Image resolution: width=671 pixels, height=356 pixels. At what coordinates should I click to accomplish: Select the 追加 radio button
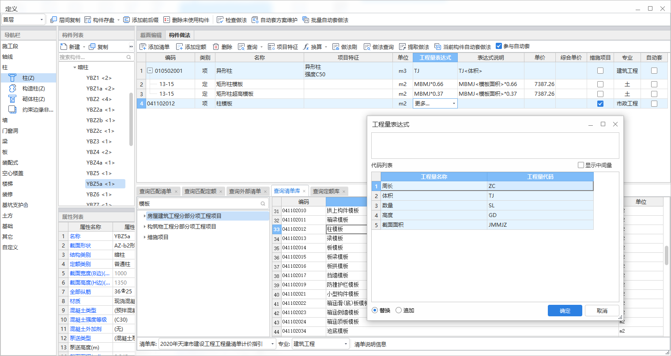pyautogui.click(x=399, y=310)
